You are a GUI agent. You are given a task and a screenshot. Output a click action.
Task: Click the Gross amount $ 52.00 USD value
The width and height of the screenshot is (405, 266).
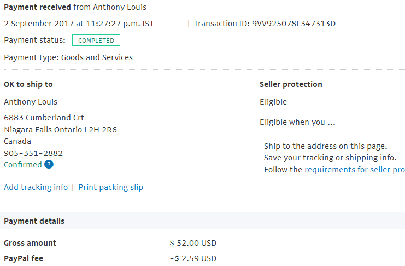point(193,243)
